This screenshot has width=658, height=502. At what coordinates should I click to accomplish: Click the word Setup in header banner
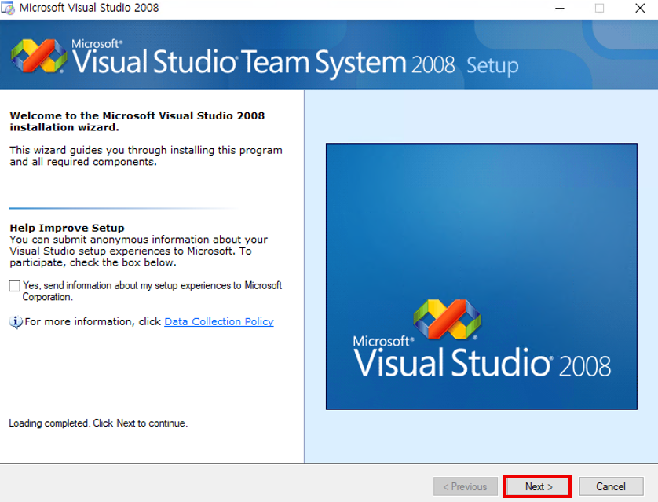tap(492, 65)
